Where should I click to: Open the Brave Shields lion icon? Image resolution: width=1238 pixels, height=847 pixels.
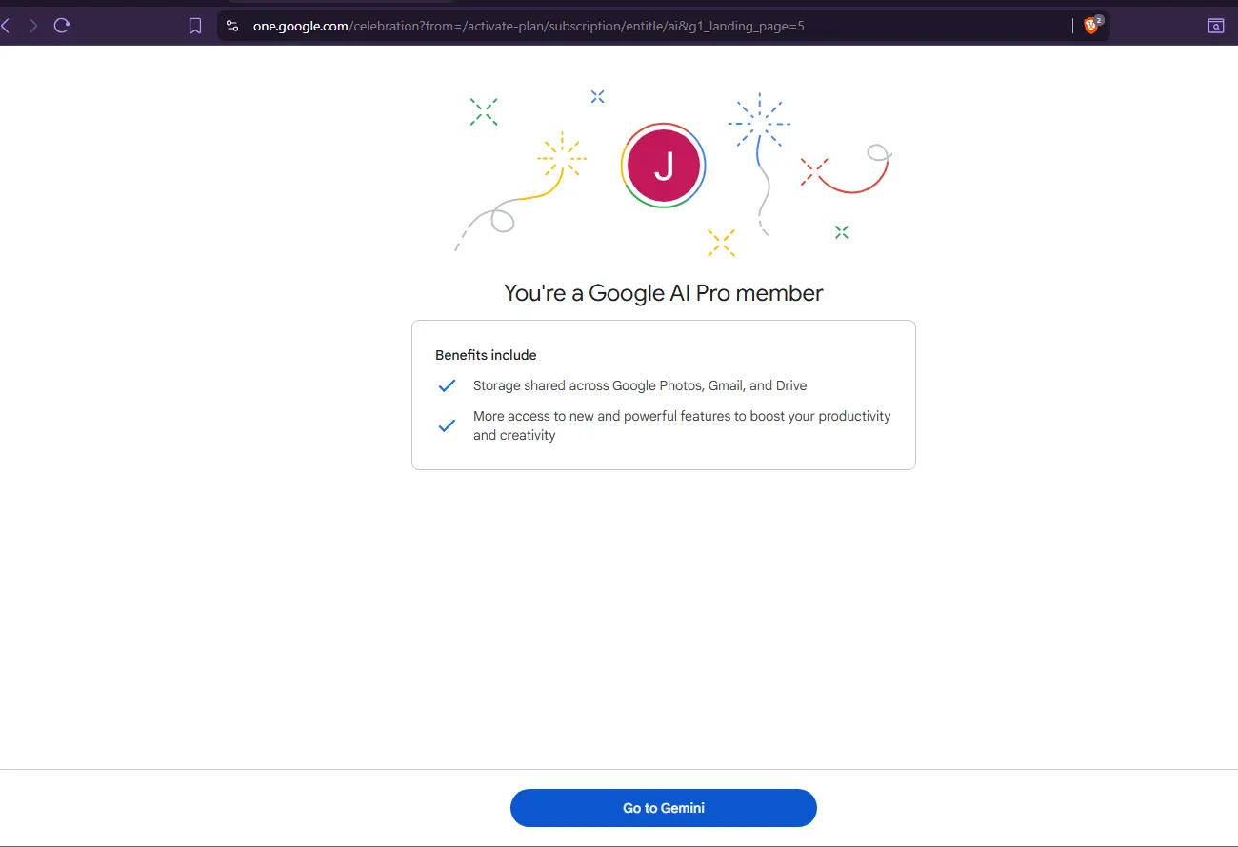click(x=1092, y=26)
